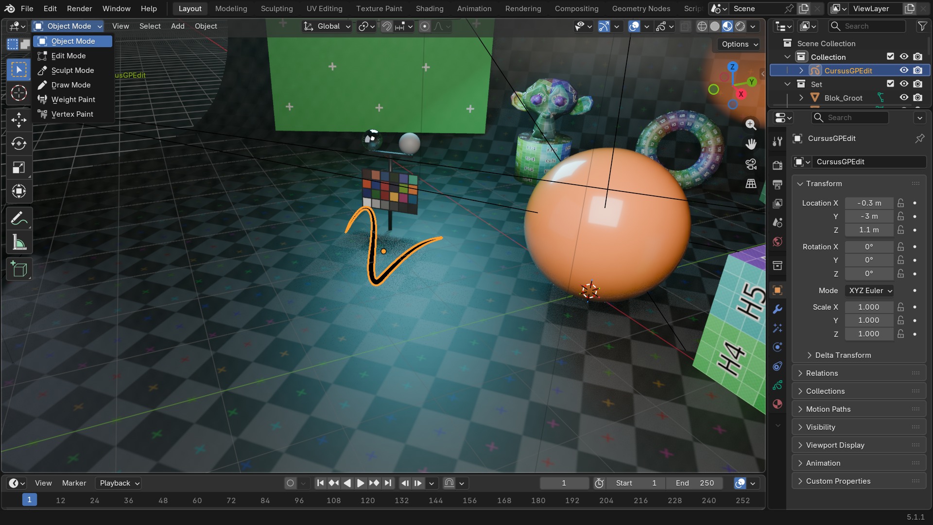Choose Edit Mode from the mode list
933x525 pixels.
(73, 56)
